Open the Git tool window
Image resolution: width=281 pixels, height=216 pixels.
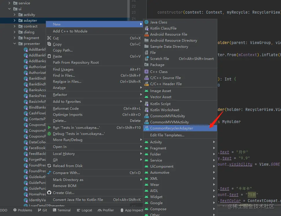click(x=43, y=210)
